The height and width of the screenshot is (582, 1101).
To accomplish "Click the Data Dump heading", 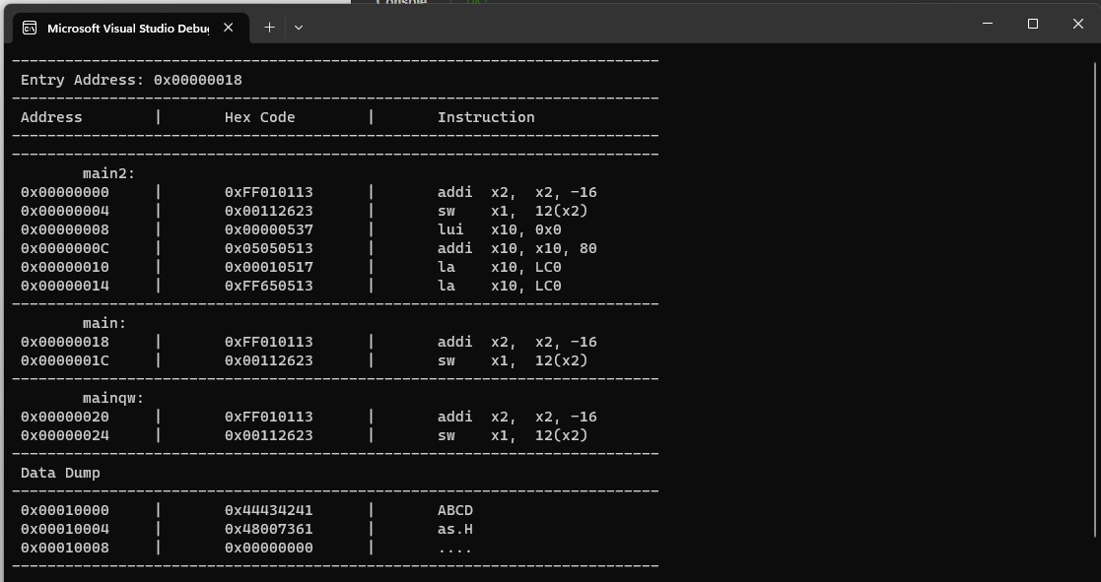I will pyautogui.click(x=60, y=474).
